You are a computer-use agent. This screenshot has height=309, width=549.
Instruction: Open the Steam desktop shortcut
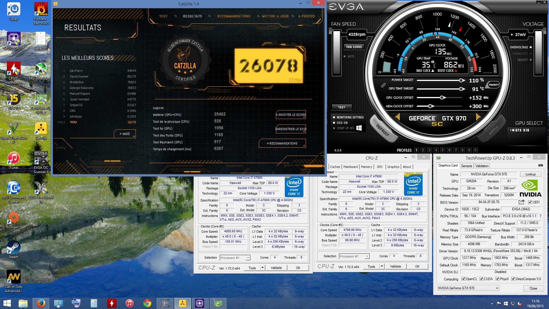coord(13,250)
